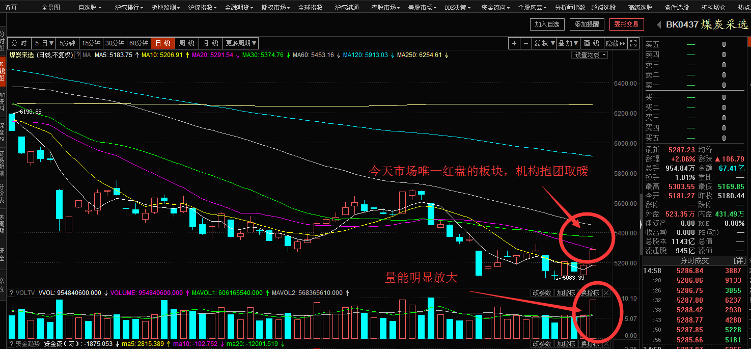This screenshot has height=349, width=751.
Task: Open the 港股市场 menu
Action: click(x=385, y=8)
